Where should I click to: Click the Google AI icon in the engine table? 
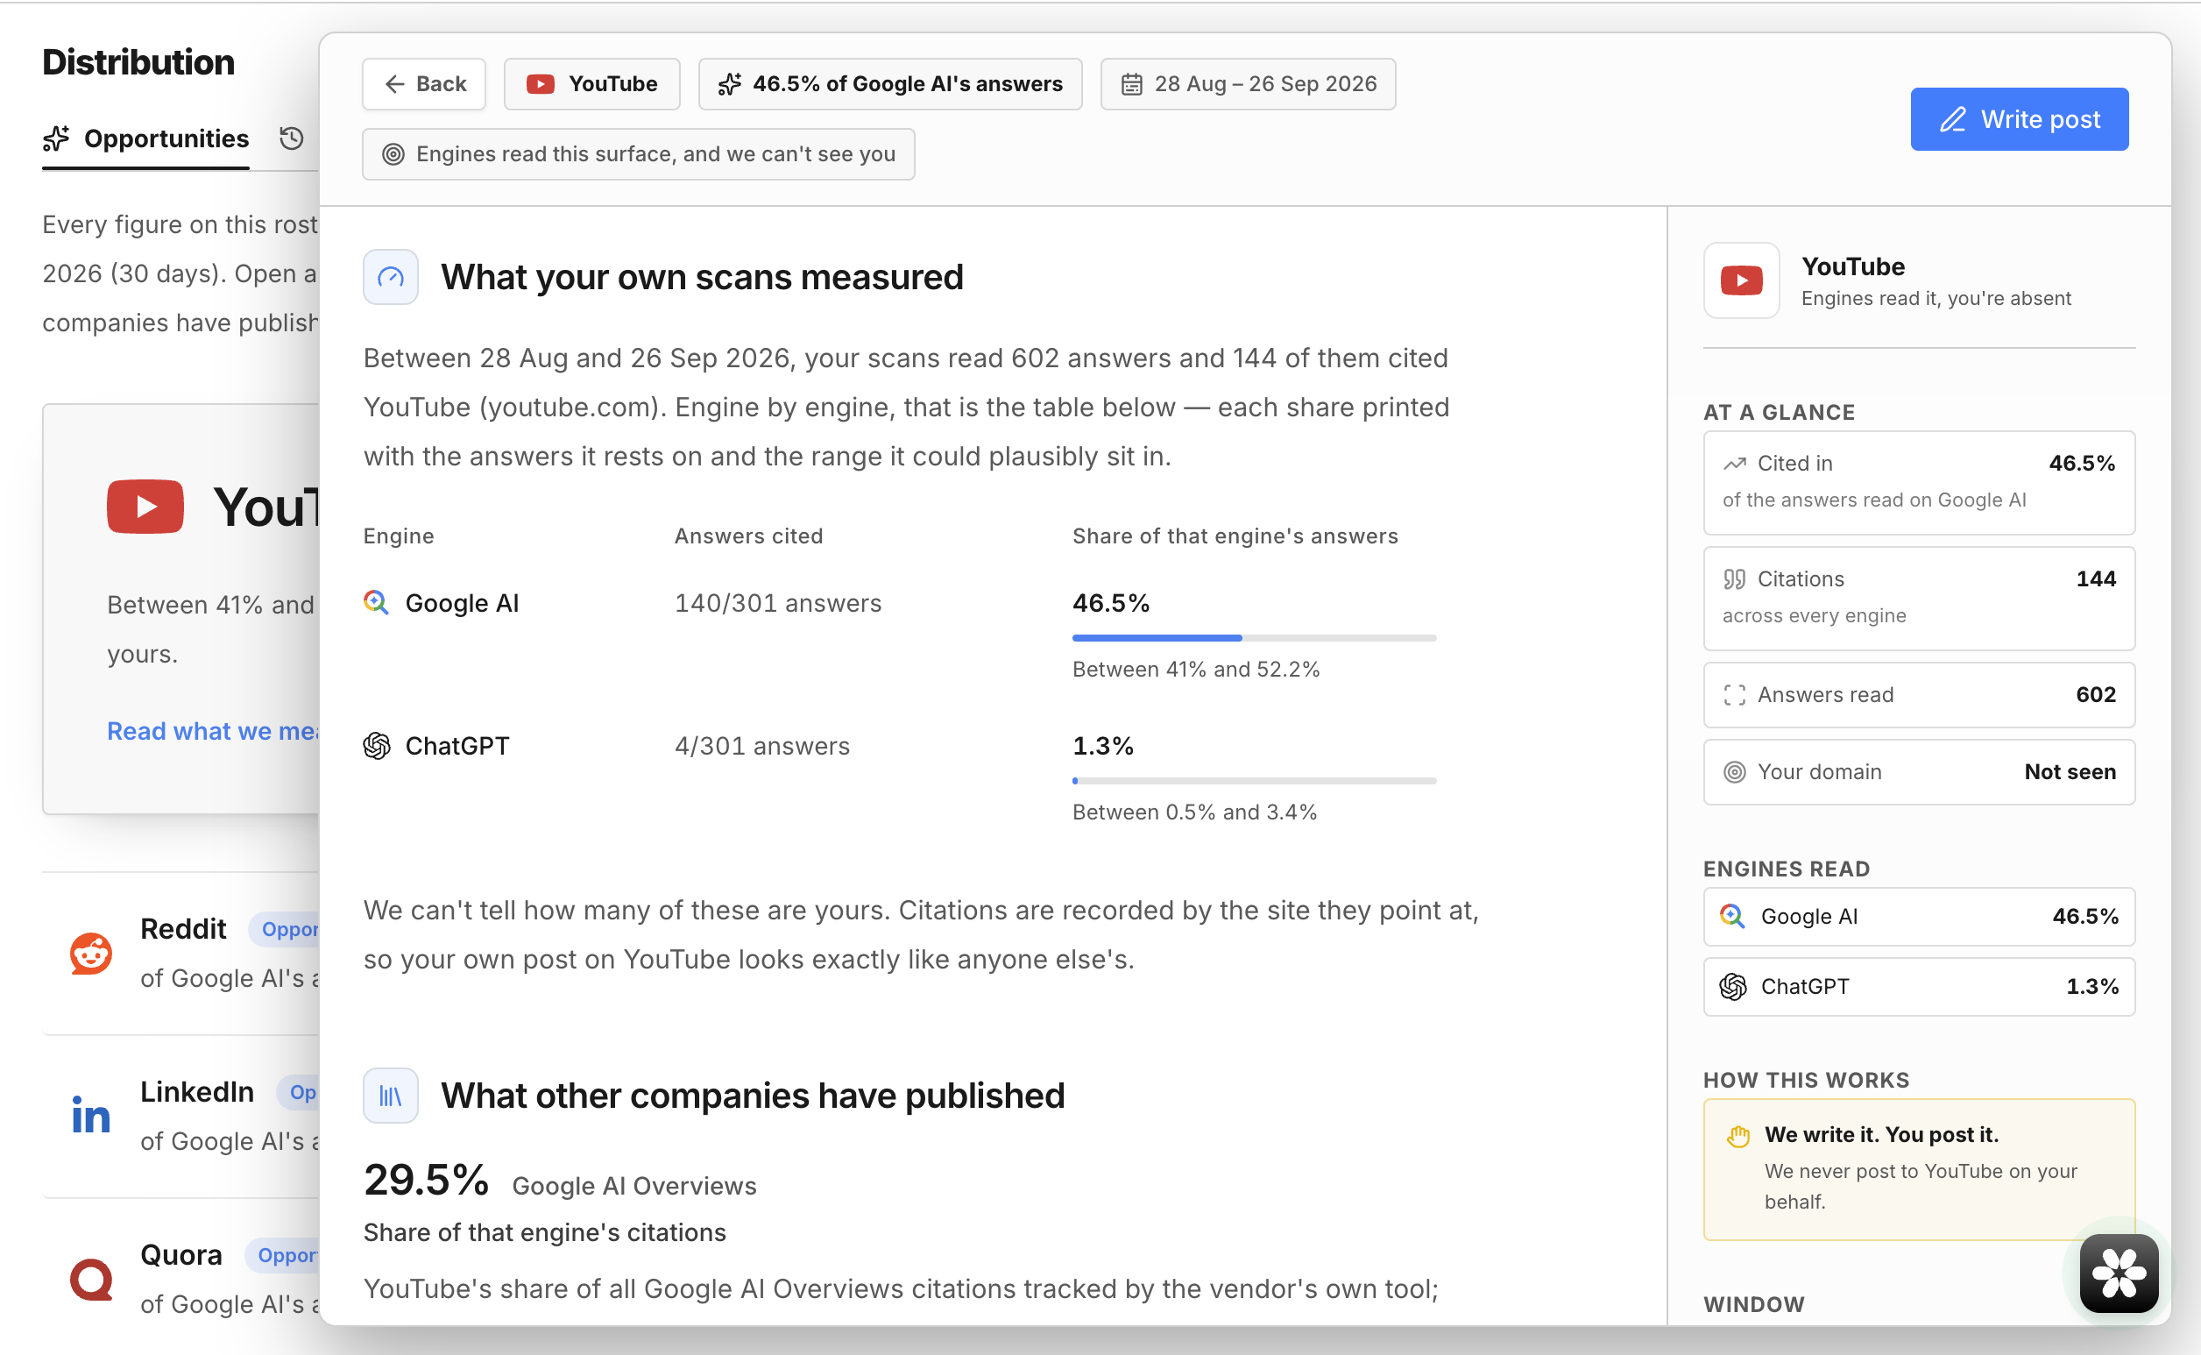coord(376,602)
